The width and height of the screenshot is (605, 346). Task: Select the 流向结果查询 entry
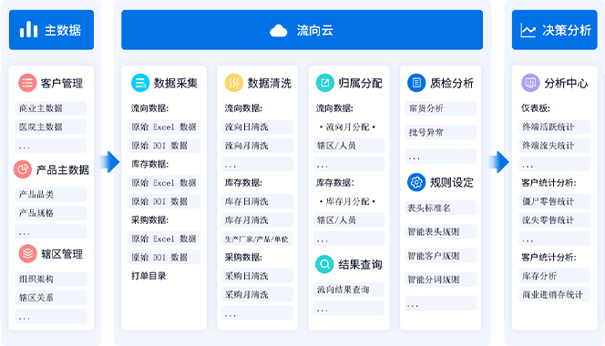click(349, 290)
